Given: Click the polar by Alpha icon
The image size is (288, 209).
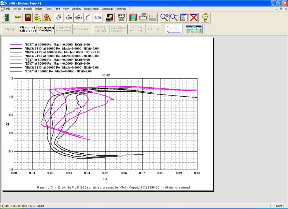Looking at the screenshot, I should click(x=78, y=18).
